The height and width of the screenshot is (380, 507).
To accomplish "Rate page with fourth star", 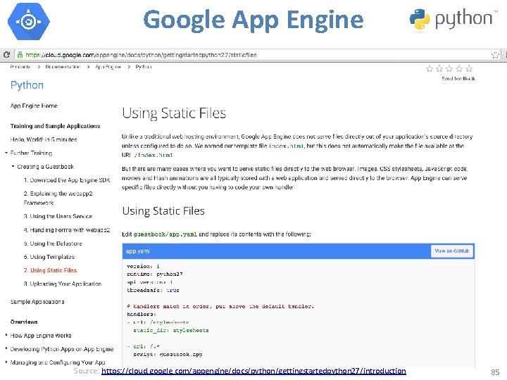I will pyautogui.click(x=459, y=68).
